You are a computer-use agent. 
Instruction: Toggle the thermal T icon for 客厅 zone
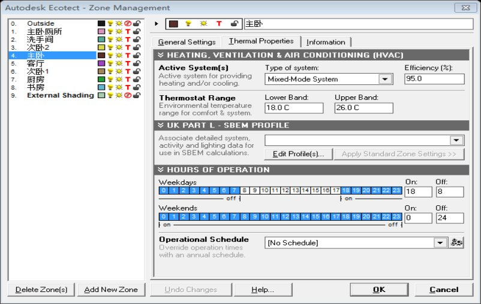128,63
